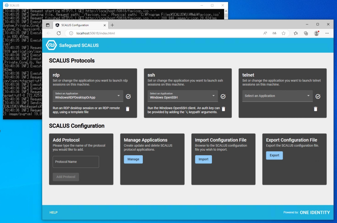This screenshot has width=337, height=223.
Task: Open a new browser tab
Action: pos(112,25)
